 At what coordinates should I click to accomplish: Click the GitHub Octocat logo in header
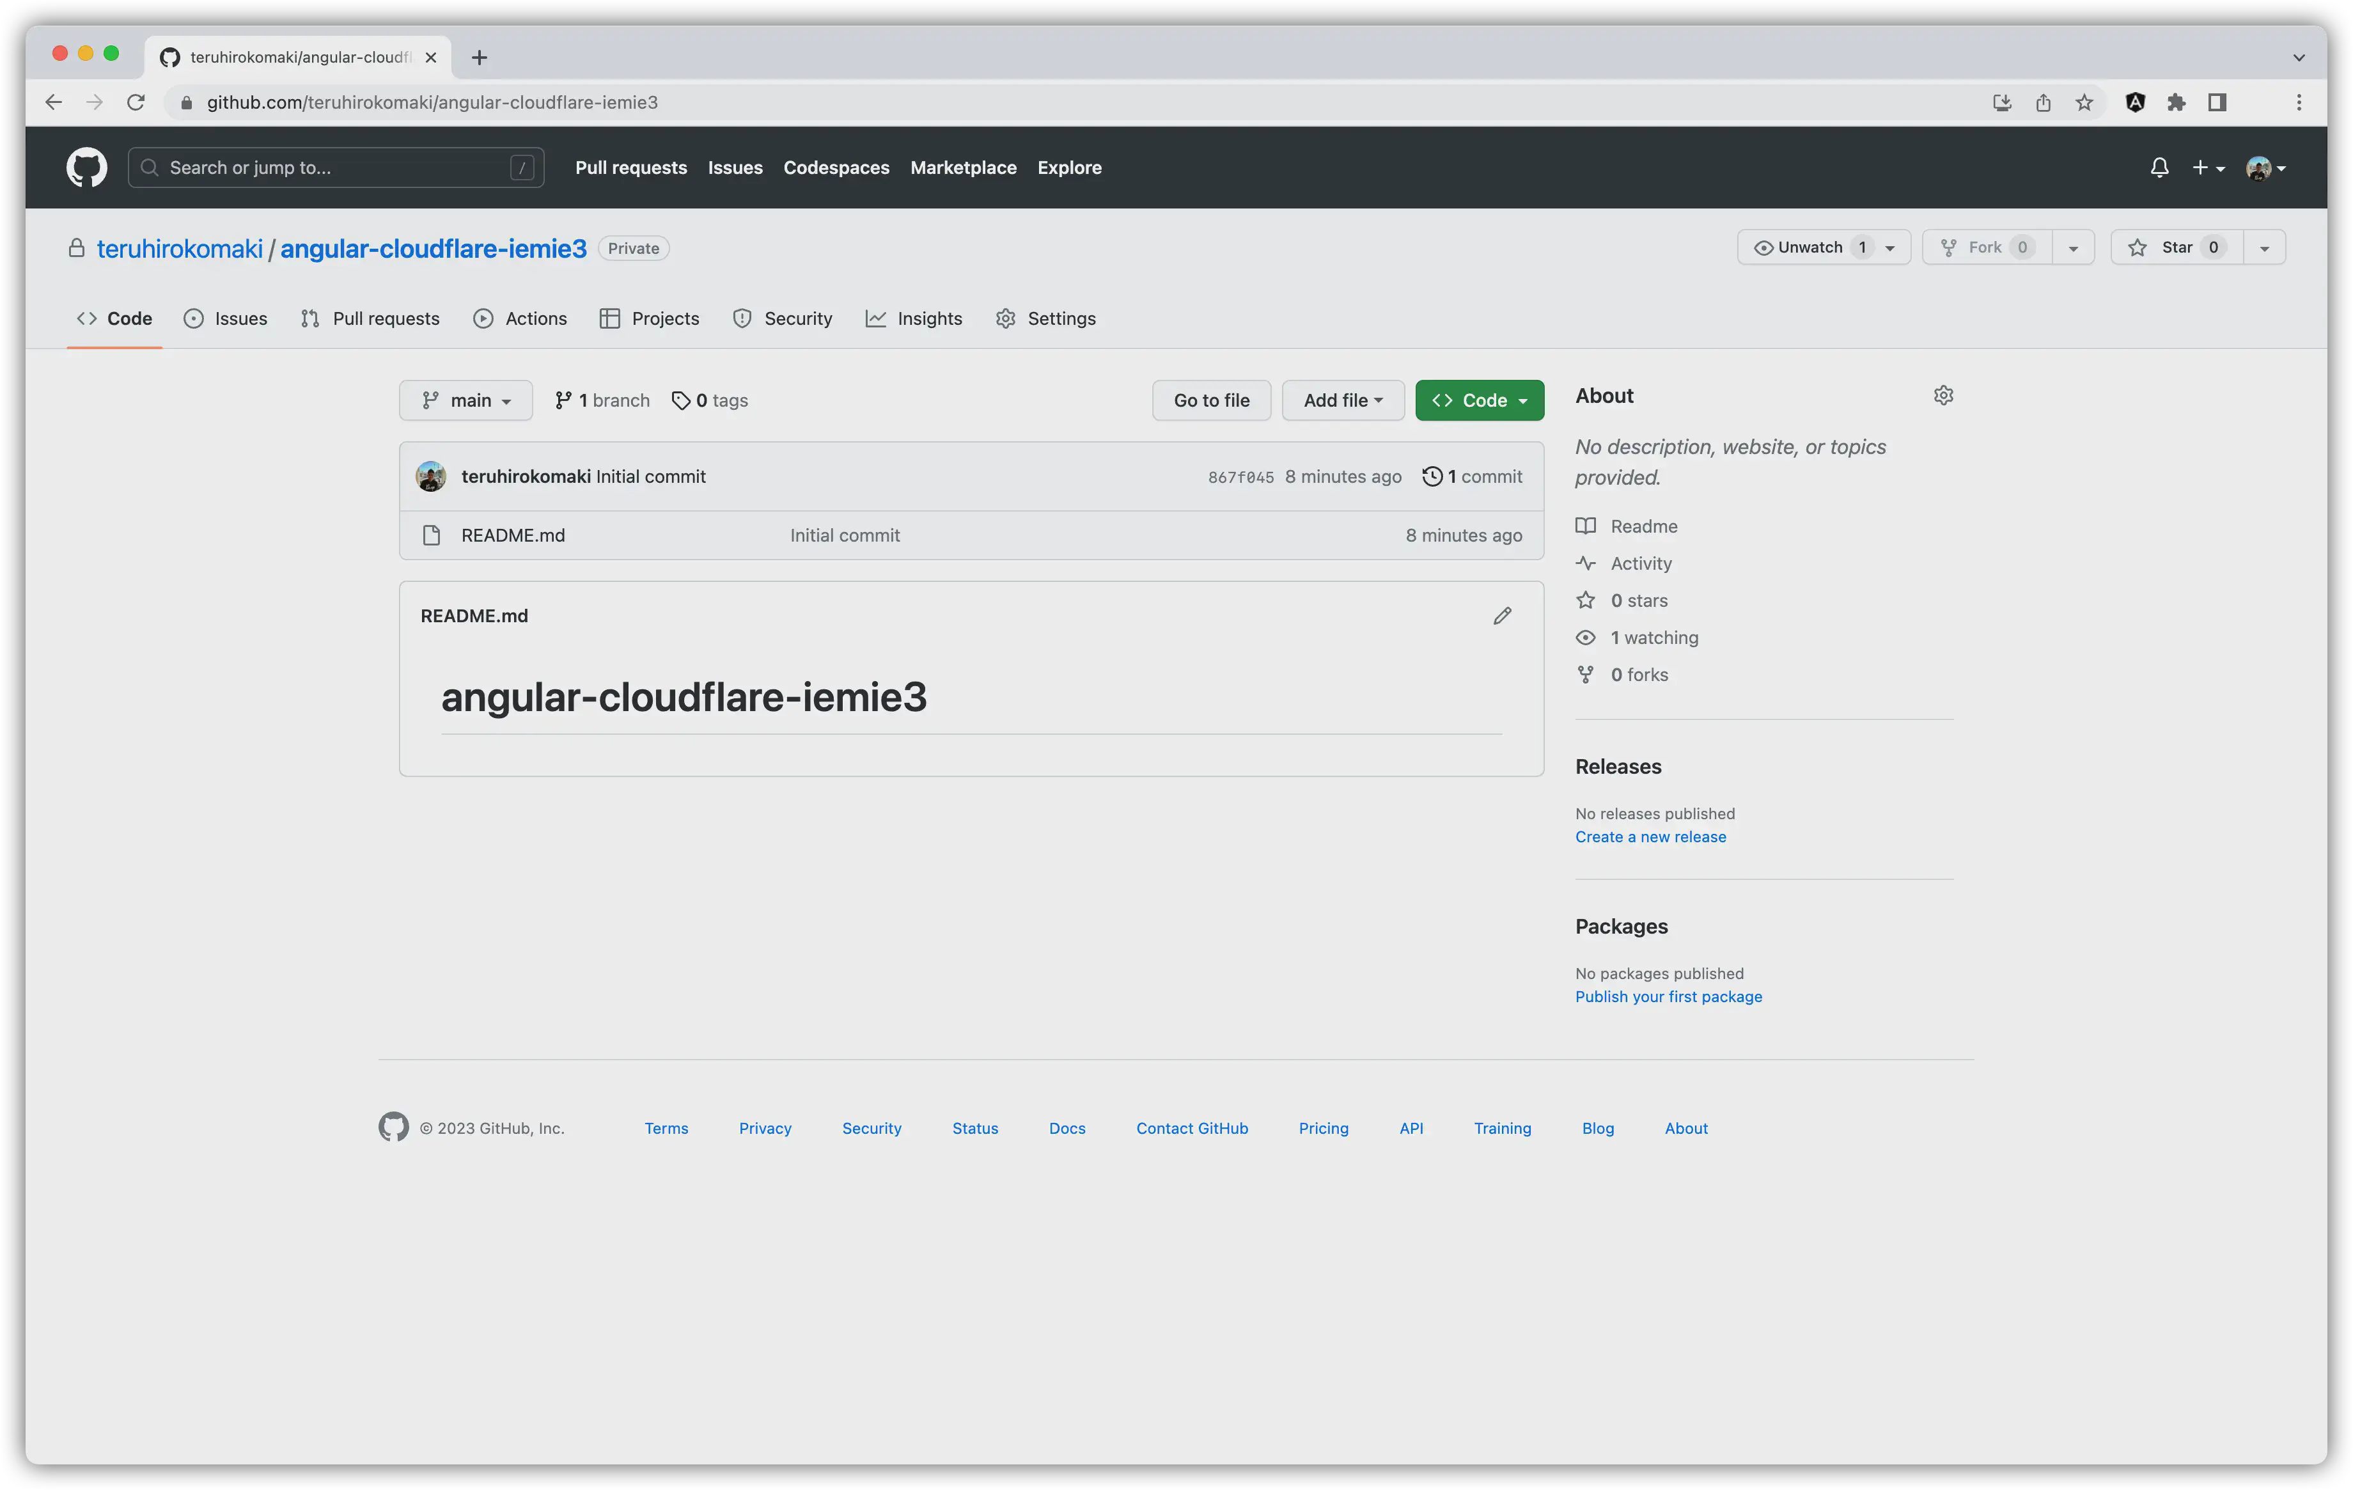pyautogui.click(x=86, y=167)
